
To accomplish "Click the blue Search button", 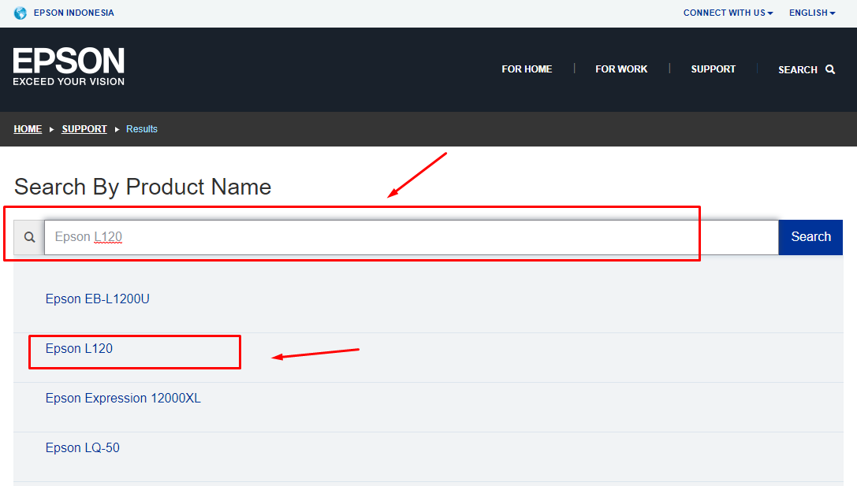I will coord(810,237).
